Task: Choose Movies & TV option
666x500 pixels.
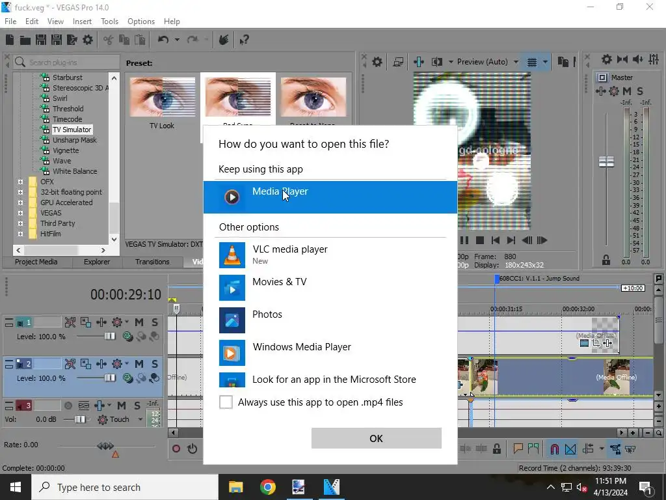Action: pos(330,287)
